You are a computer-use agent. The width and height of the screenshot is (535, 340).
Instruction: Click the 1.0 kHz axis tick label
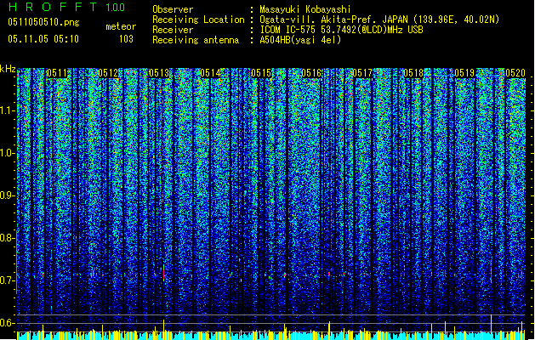point(8,153)
